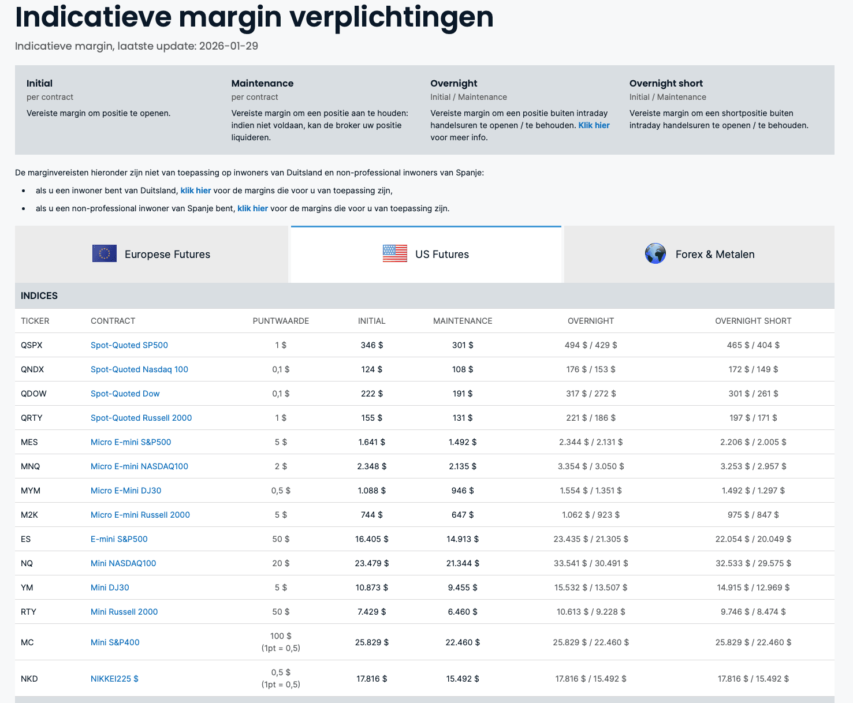The height and width of the screenshot is (703, 853).
Task: Click the ES ticker cell
Action: pyautogui.click(x=26, y=539)
